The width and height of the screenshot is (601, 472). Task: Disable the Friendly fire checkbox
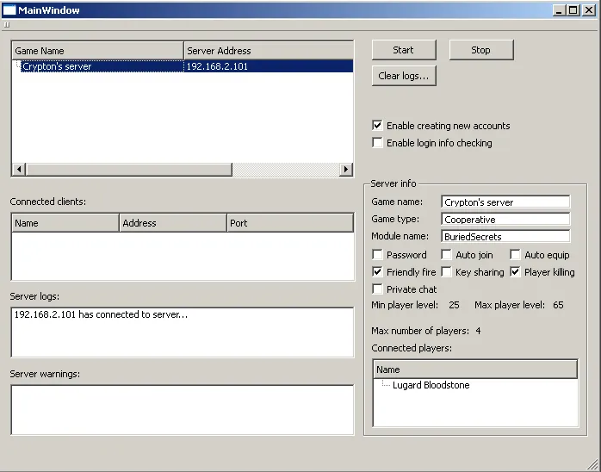pos(377,272)
